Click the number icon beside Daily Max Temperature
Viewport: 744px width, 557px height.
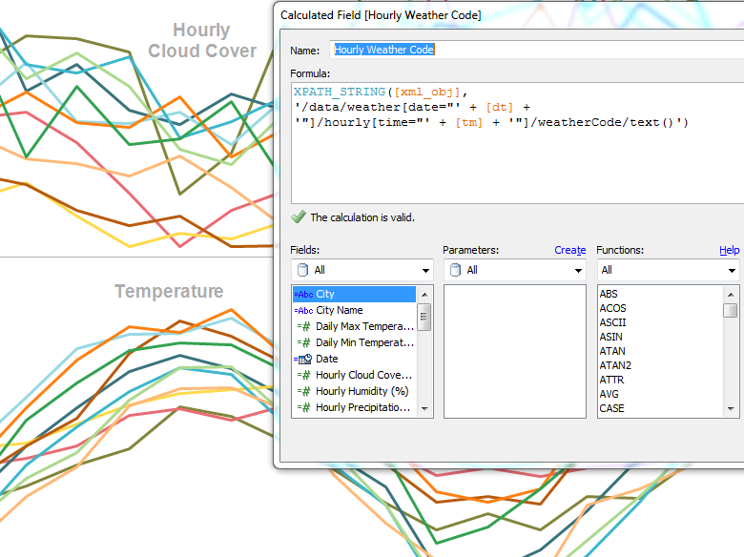[303, 326]
